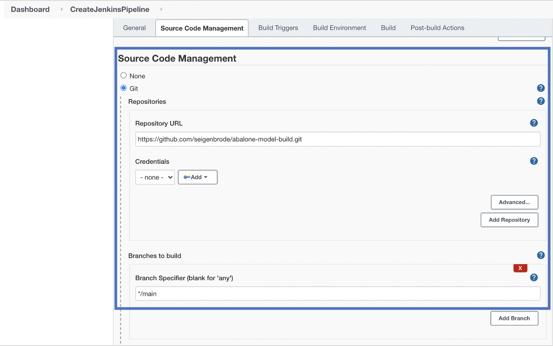Open the Build Environment tab
The height and width of the screenshot is (346, 553).
point(339,28)
